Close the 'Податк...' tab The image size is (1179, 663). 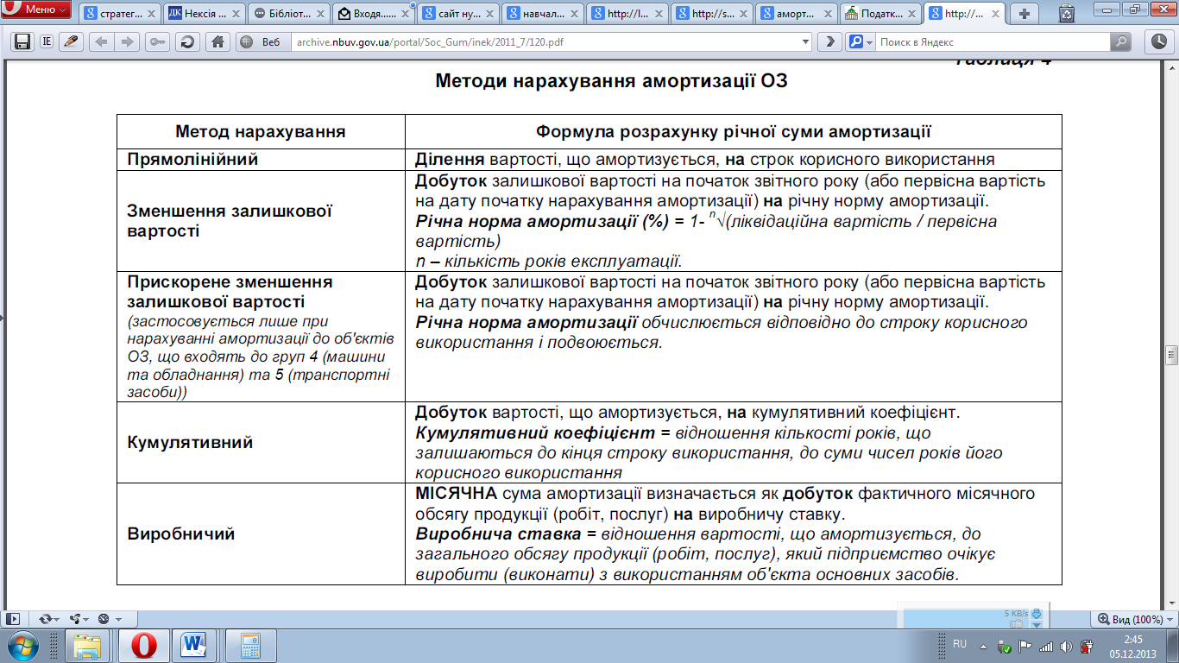click(x=911, y=14)
